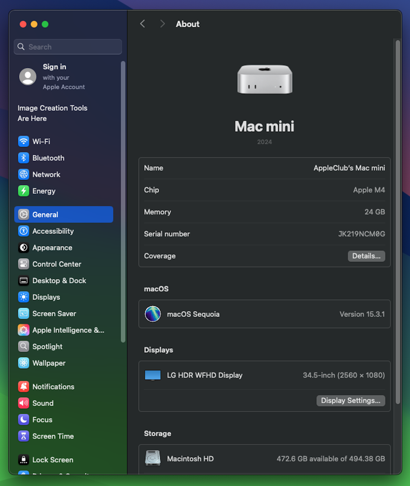Click the Bluetooth icon in sidebar

coord(24,158)
